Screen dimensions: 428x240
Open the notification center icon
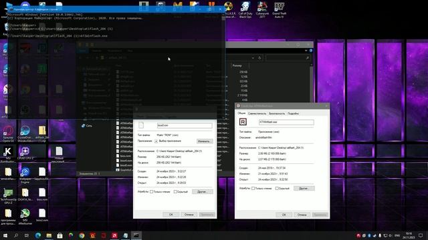pos(421,235)
